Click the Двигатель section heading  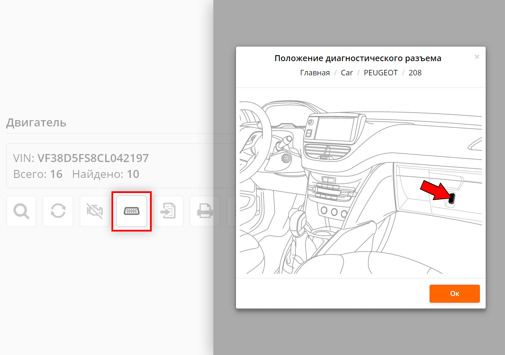tap(36, 123)
